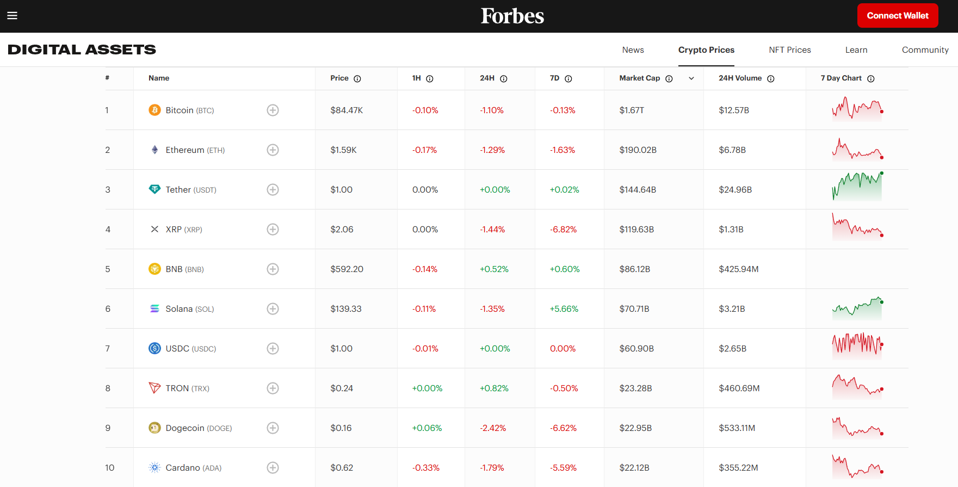The image size is (958, 487).
Task: Click the DIGITAL ASSETS heading
Action: 82,50
